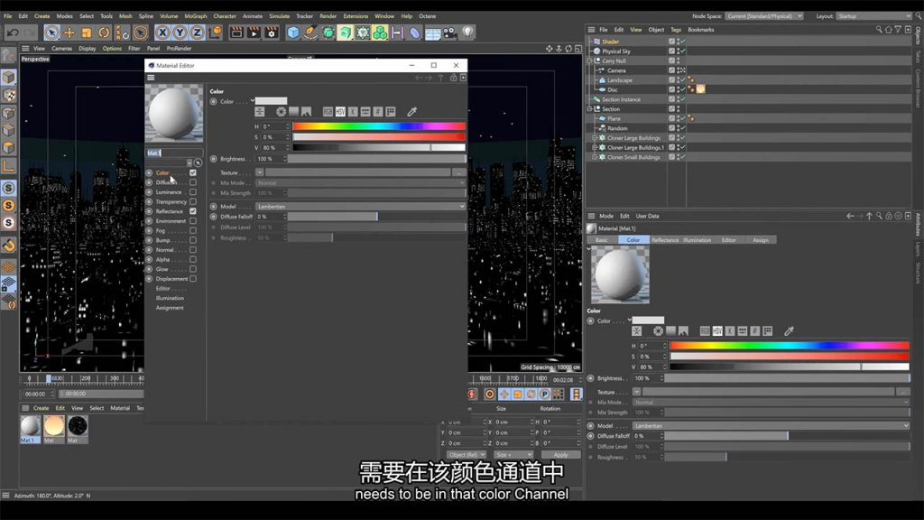
Task: Select RGB mode in Material Editor
Action: point(328,111)
